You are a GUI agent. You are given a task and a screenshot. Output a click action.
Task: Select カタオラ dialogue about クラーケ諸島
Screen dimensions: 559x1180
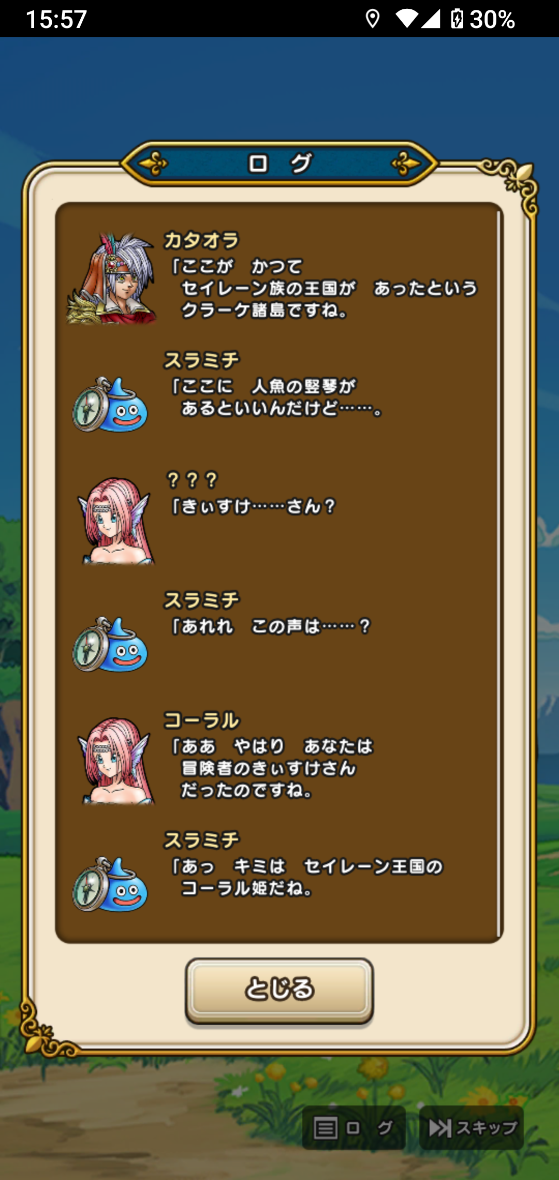click(324, 288)
